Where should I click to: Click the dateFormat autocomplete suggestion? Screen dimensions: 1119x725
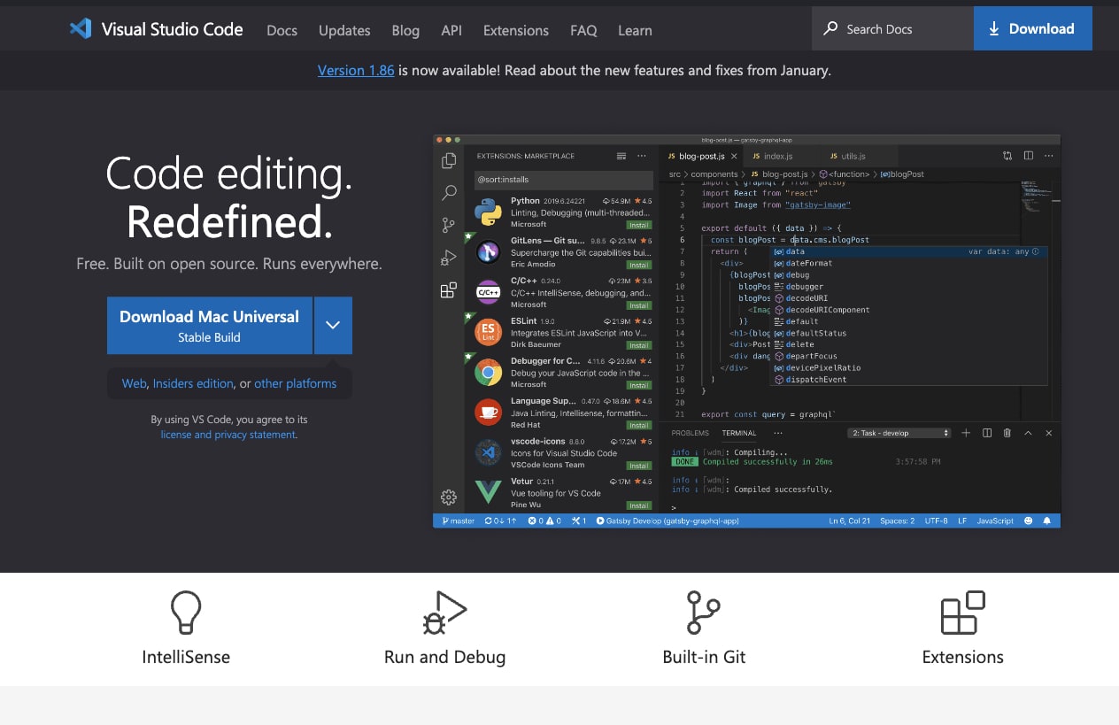pyautogui.click(x=910, y=263)
